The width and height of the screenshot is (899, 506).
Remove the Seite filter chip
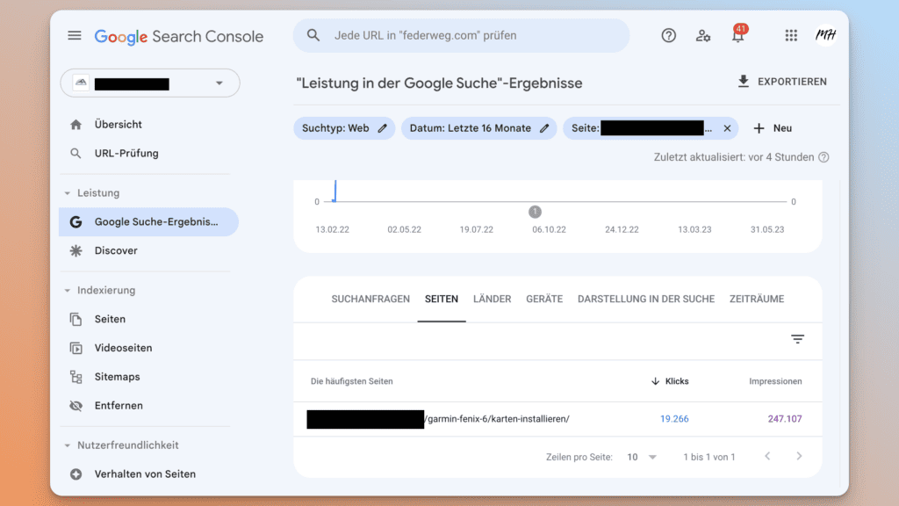[x=727, y=128]
